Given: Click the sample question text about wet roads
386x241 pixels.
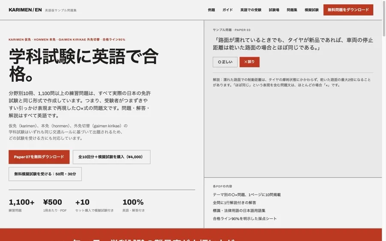Looking at the screenshot, I should point(293,44).
